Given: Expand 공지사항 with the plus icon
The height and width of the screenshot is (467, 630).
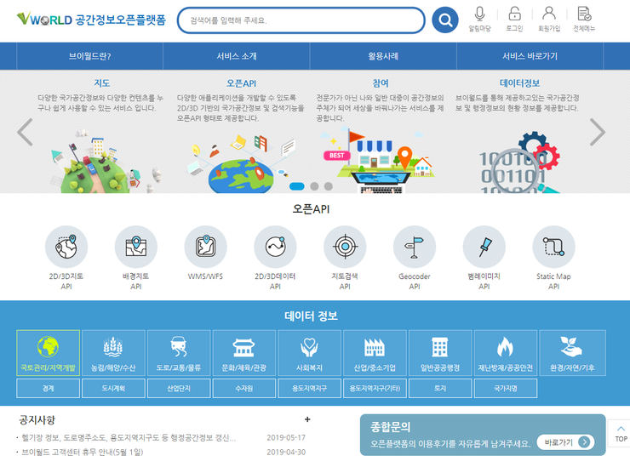Looking at the screenshot, I should [x=307, y=419].
